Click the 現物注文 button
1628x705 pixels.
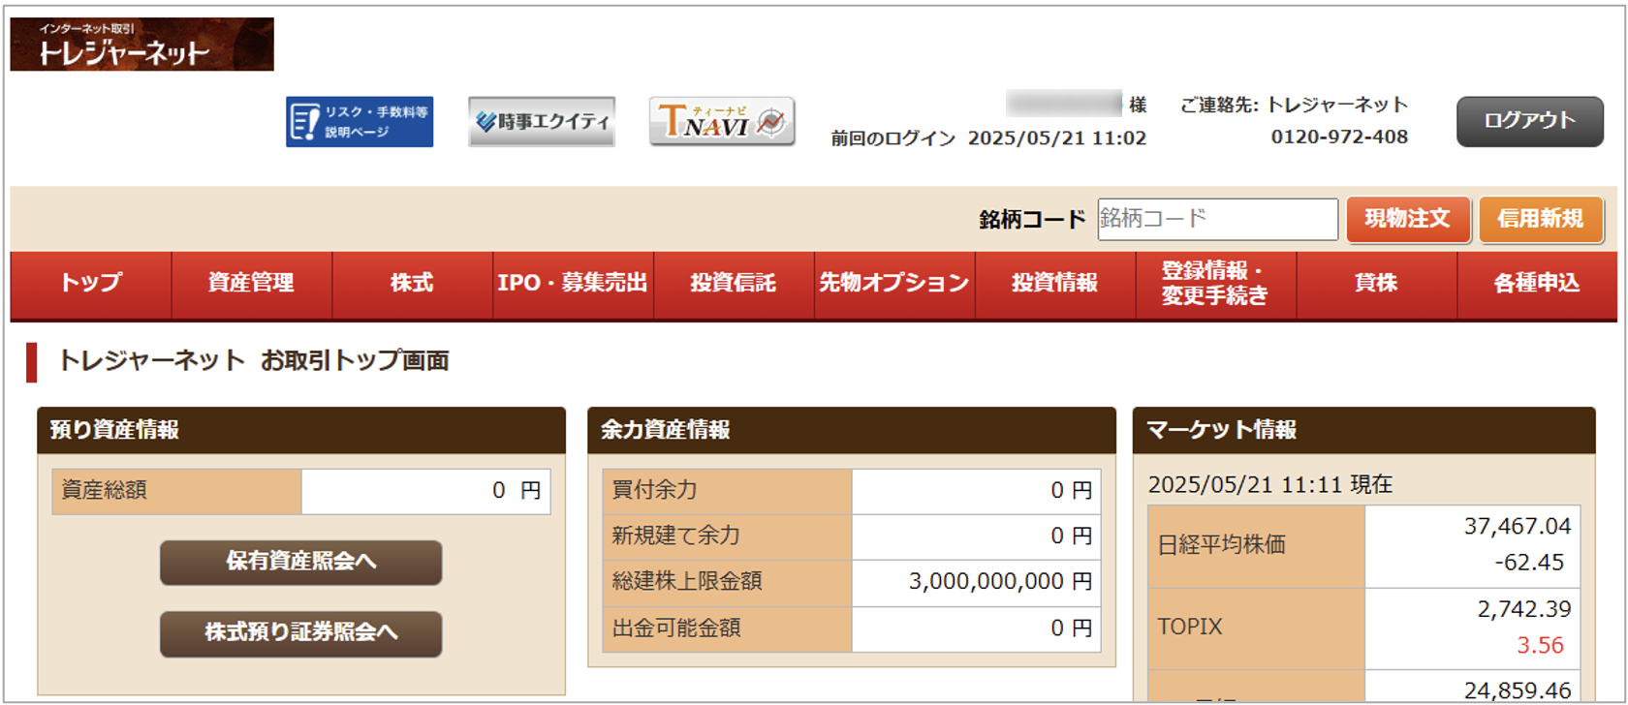click(x=1408, y=219)
